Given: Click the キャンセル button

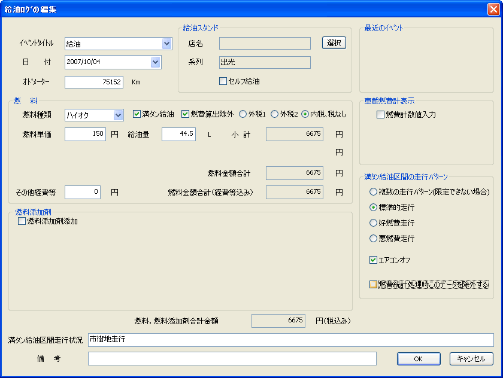Looking at the screenshot, I should tap(471, 359).
